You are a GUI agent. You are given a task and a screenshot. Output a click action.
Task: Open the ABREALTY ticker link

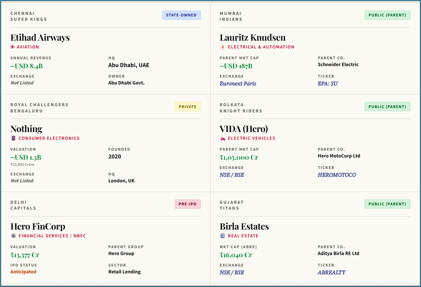point(331,272)
